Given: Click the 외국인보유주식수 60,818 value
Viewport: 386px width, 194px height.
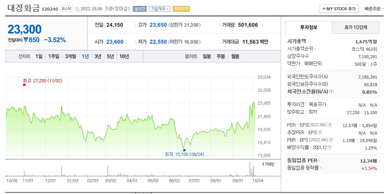Looking at the screenshot, I should [371, 85].
